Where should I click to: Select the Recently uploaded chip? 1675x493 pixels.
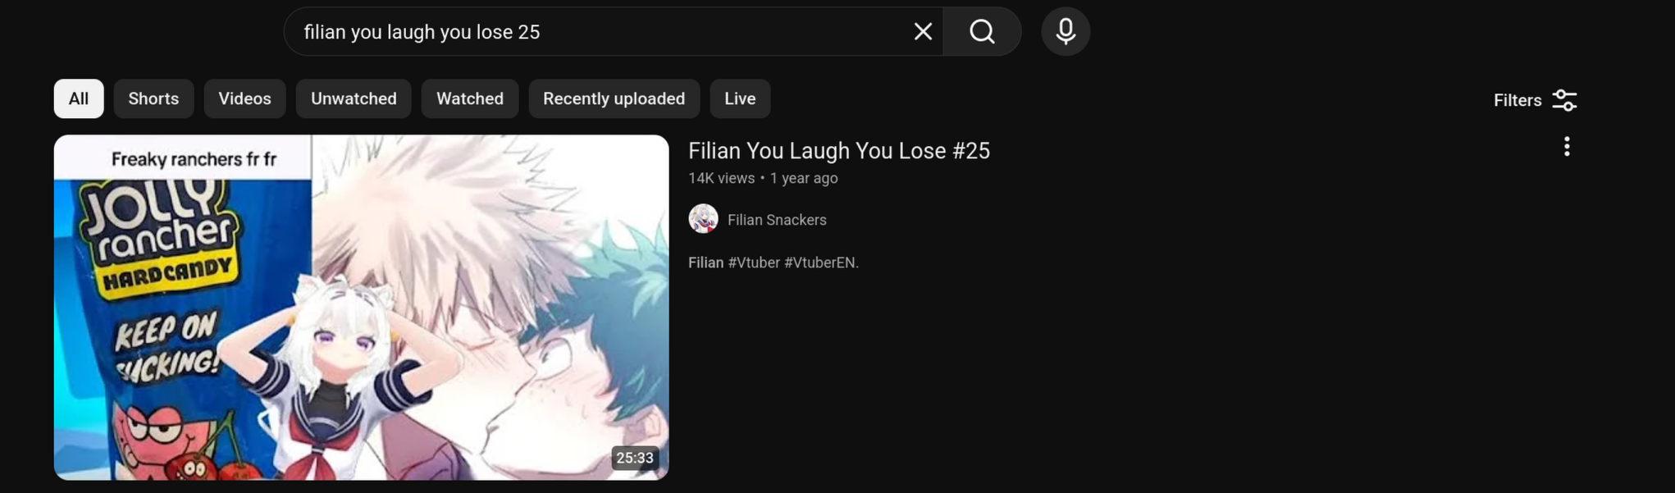click(x=614, y=98)
